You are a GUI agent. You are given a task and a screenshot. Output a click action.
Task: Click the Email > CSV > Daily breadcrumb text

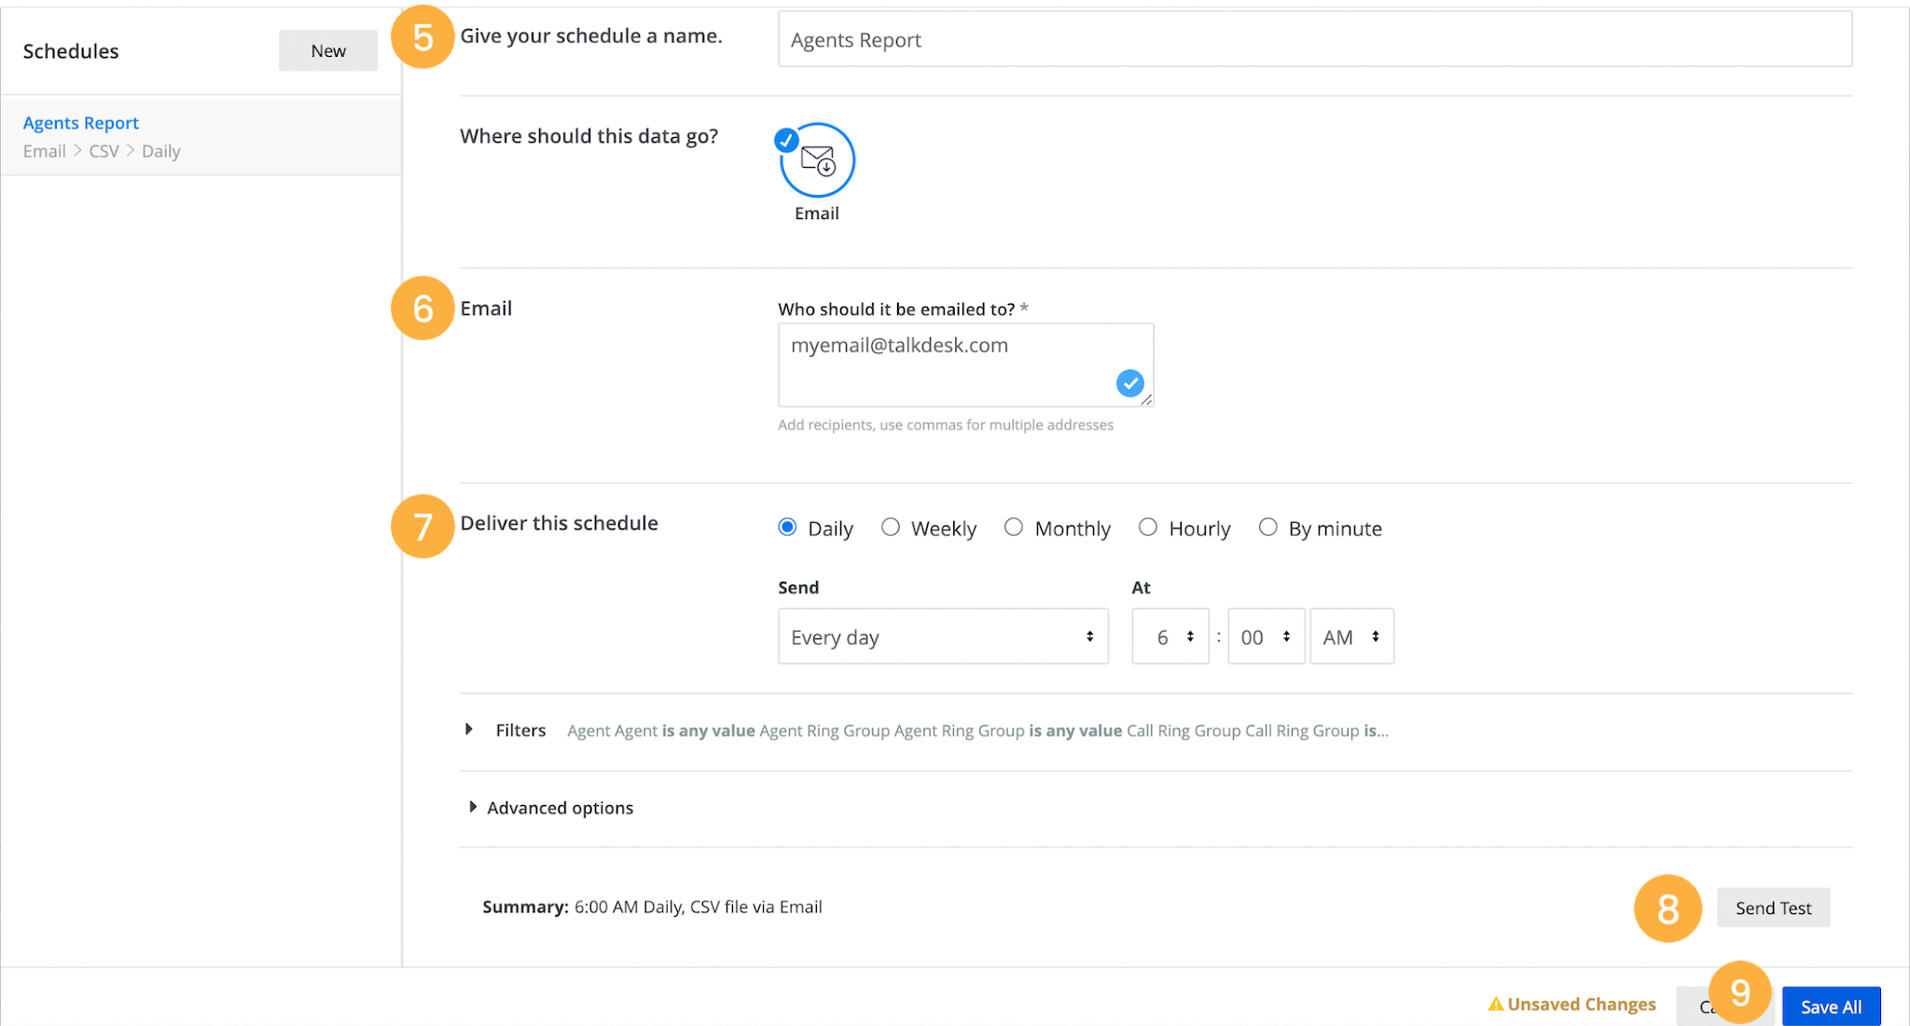tap(102, 151)
